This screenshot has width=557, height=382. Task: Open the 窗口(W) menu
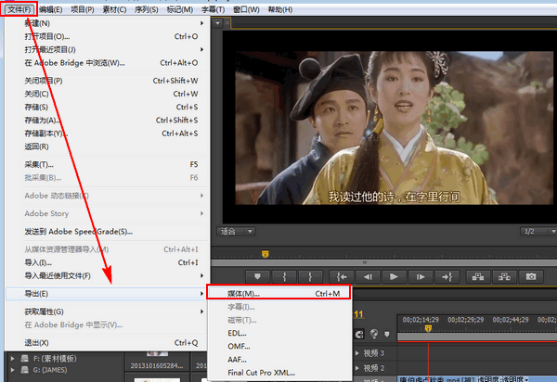click(x=246, y=9)
